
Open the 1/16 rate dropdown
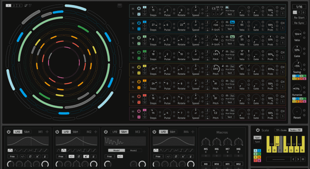tap(299, 7)
